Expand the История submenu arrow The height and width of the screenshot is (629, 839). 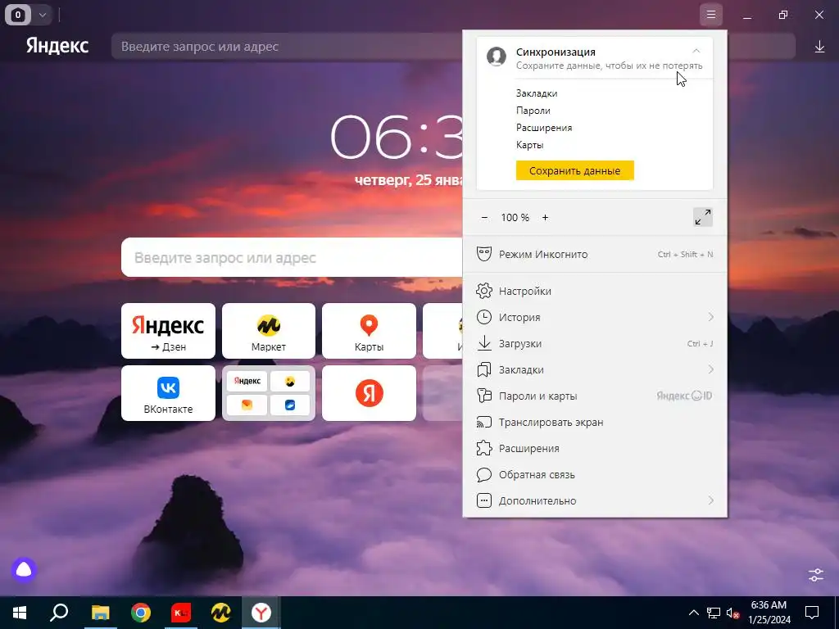pyautogui.click(x=710, y=317)
